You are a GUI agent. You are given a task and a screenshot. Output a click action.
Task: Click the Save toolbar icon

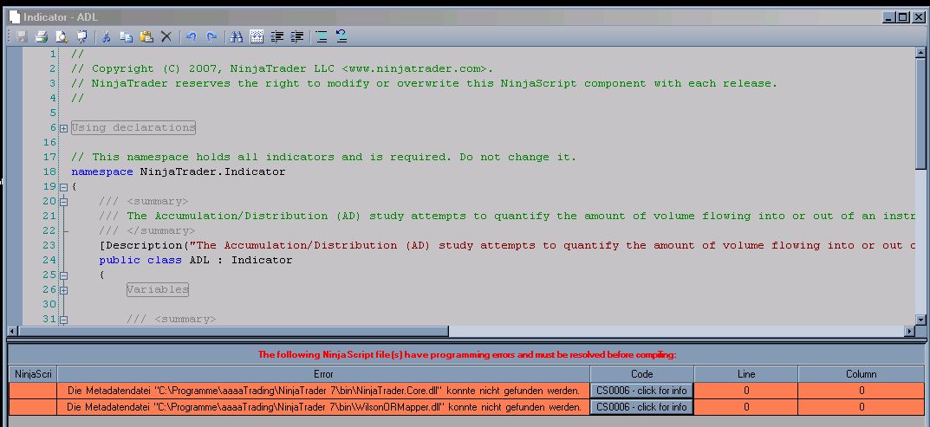click(22, 36)
